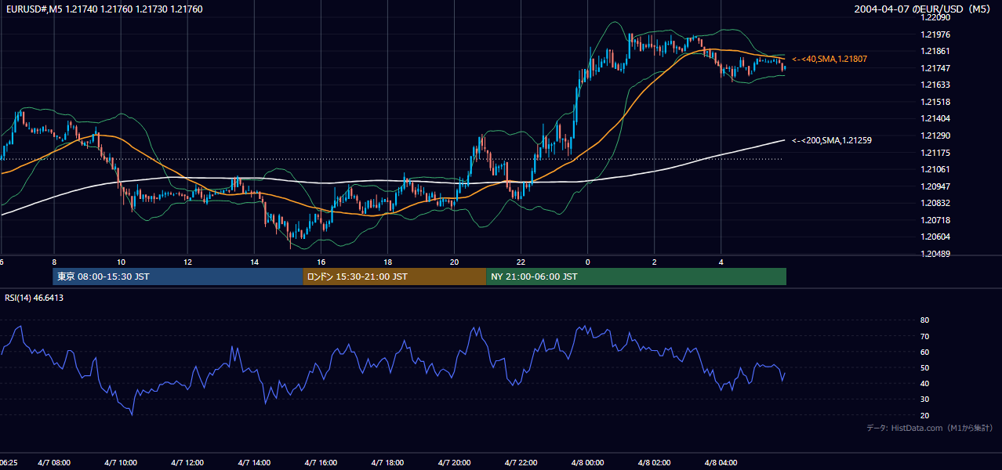The height and width of the screenshot is (470, 1002).
Task: Click hour label 22 under the price chart
Action: [x=521, y=262]
